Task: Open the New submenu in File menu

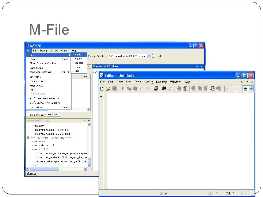Action: (49, 55)
